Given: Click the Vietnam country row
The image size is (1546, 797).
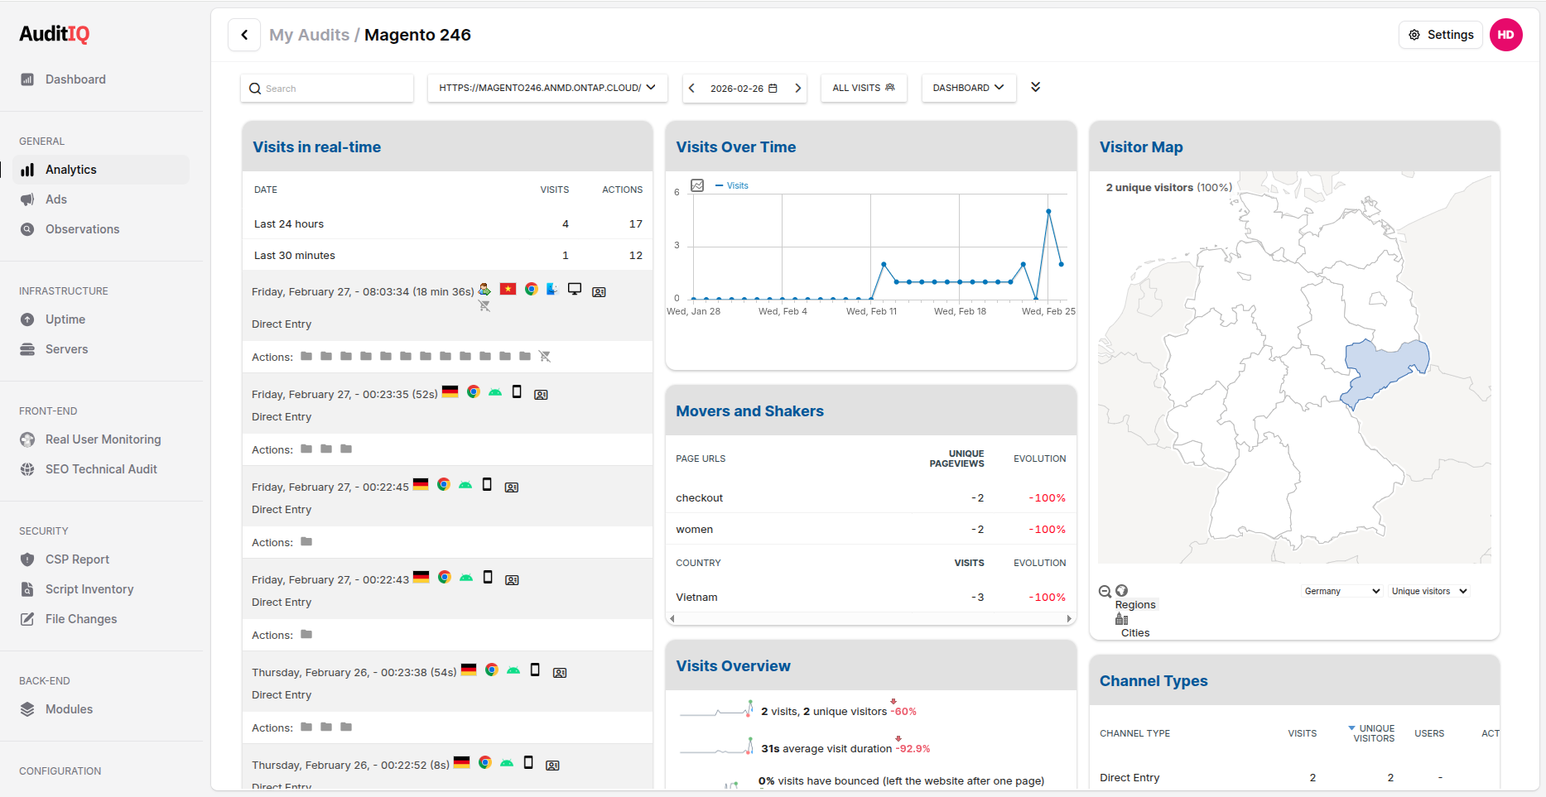Looking at the screenshot, I should [870, 598].
